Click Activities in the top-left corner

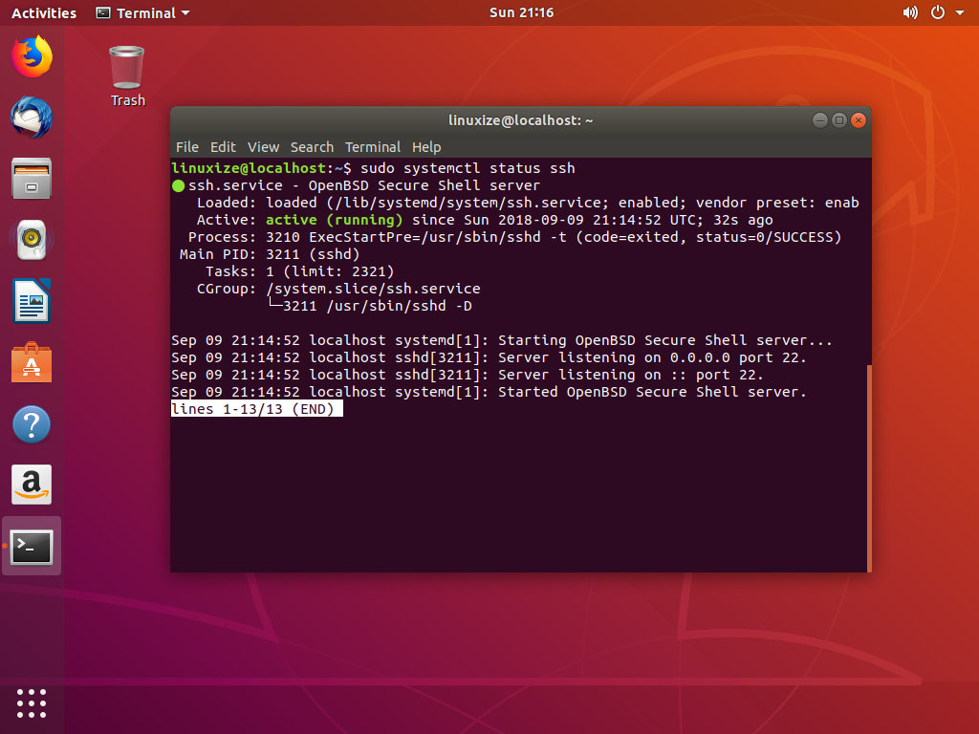coord(43,12)
